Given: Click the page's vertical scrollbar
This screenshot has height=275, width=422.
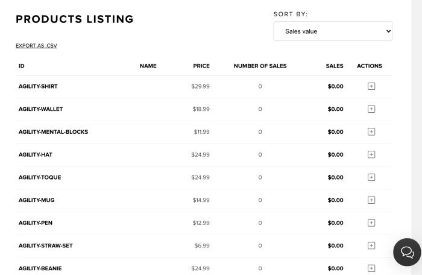Looking at the screenshot, I should 417,121.
